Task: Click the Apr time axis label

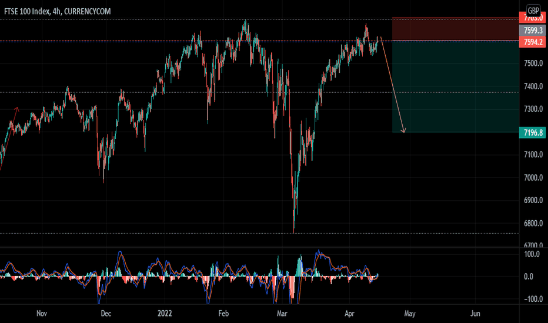Action: pyautogui.click(x=349, y=314)
